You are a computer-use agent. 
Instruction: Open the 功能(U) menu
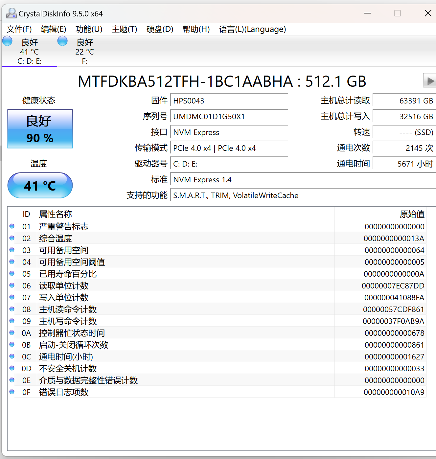click(88, 29)
